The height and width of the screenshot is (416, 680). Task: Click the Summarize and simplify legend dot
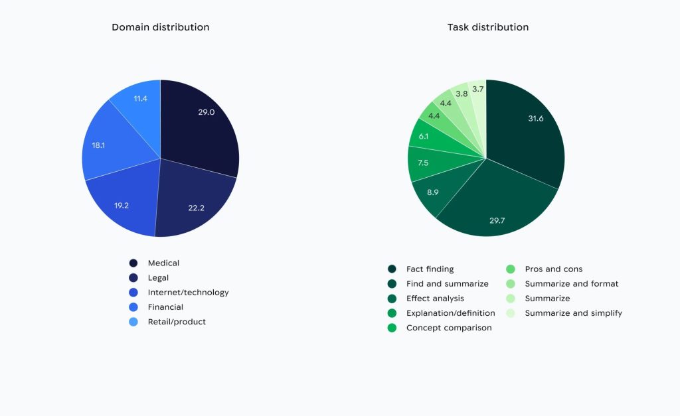(x=511, y=313)
